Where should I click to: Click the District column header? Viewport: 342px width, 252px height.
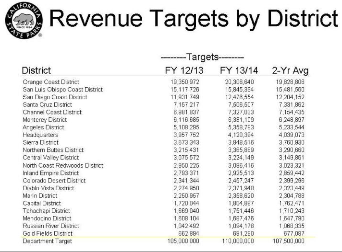37,70
